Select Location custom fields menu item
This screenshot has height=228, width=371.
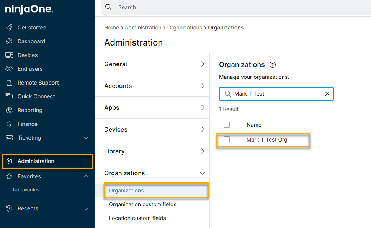point(137,218)
